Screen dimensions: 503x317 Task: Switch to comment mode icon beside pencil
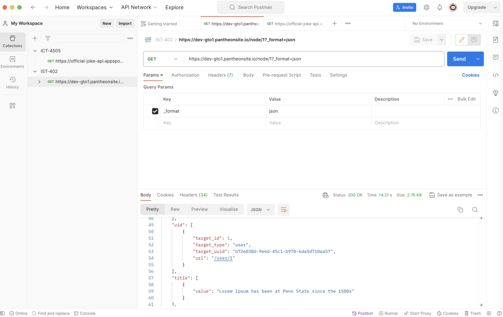[474, 40]
